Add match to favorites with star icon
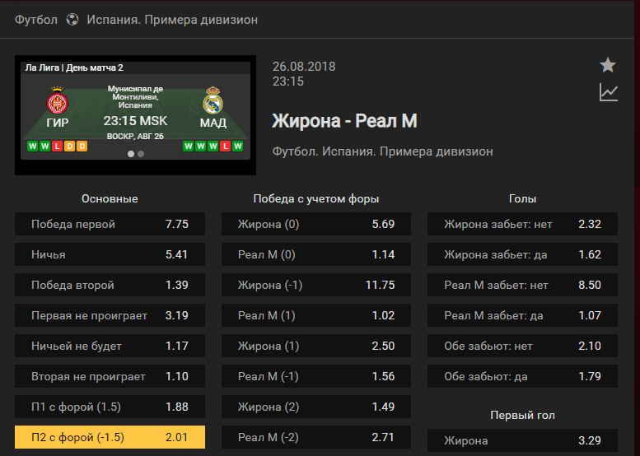 tap(608, 65)
